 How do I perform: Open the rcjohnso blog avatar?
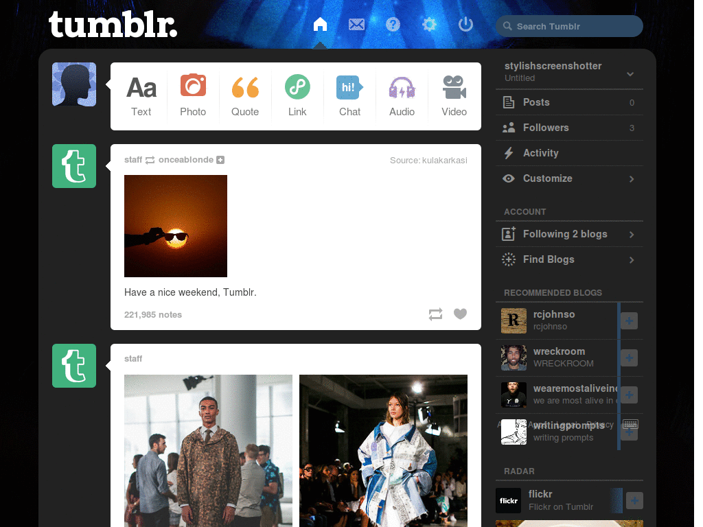(x=514, y=321)
